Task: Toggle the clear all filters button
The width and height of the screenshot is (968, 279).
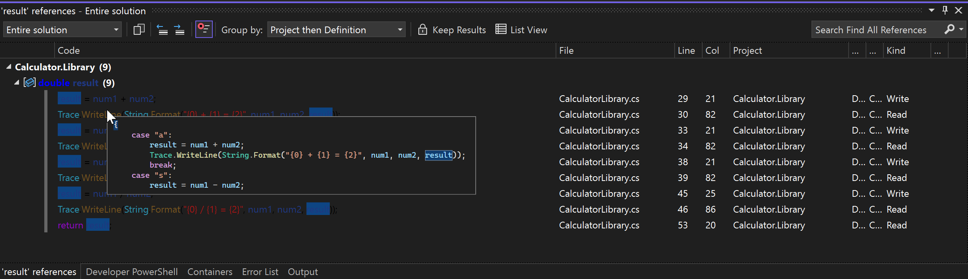Action: [x=204, y=30]
